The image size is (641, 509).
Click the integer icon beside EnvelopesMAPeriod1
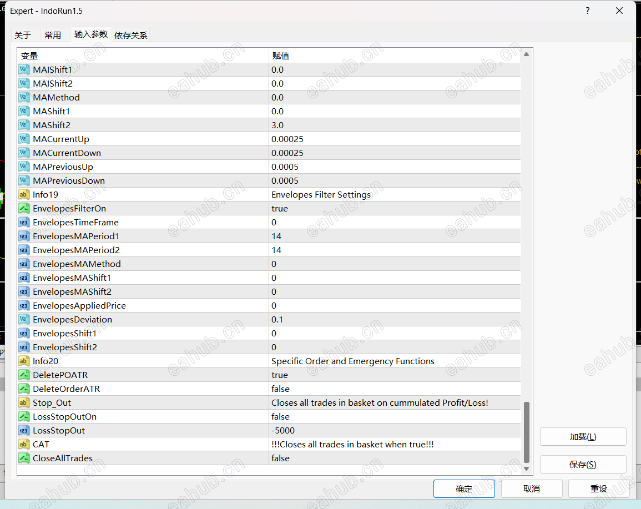click(x=24, y=236)
